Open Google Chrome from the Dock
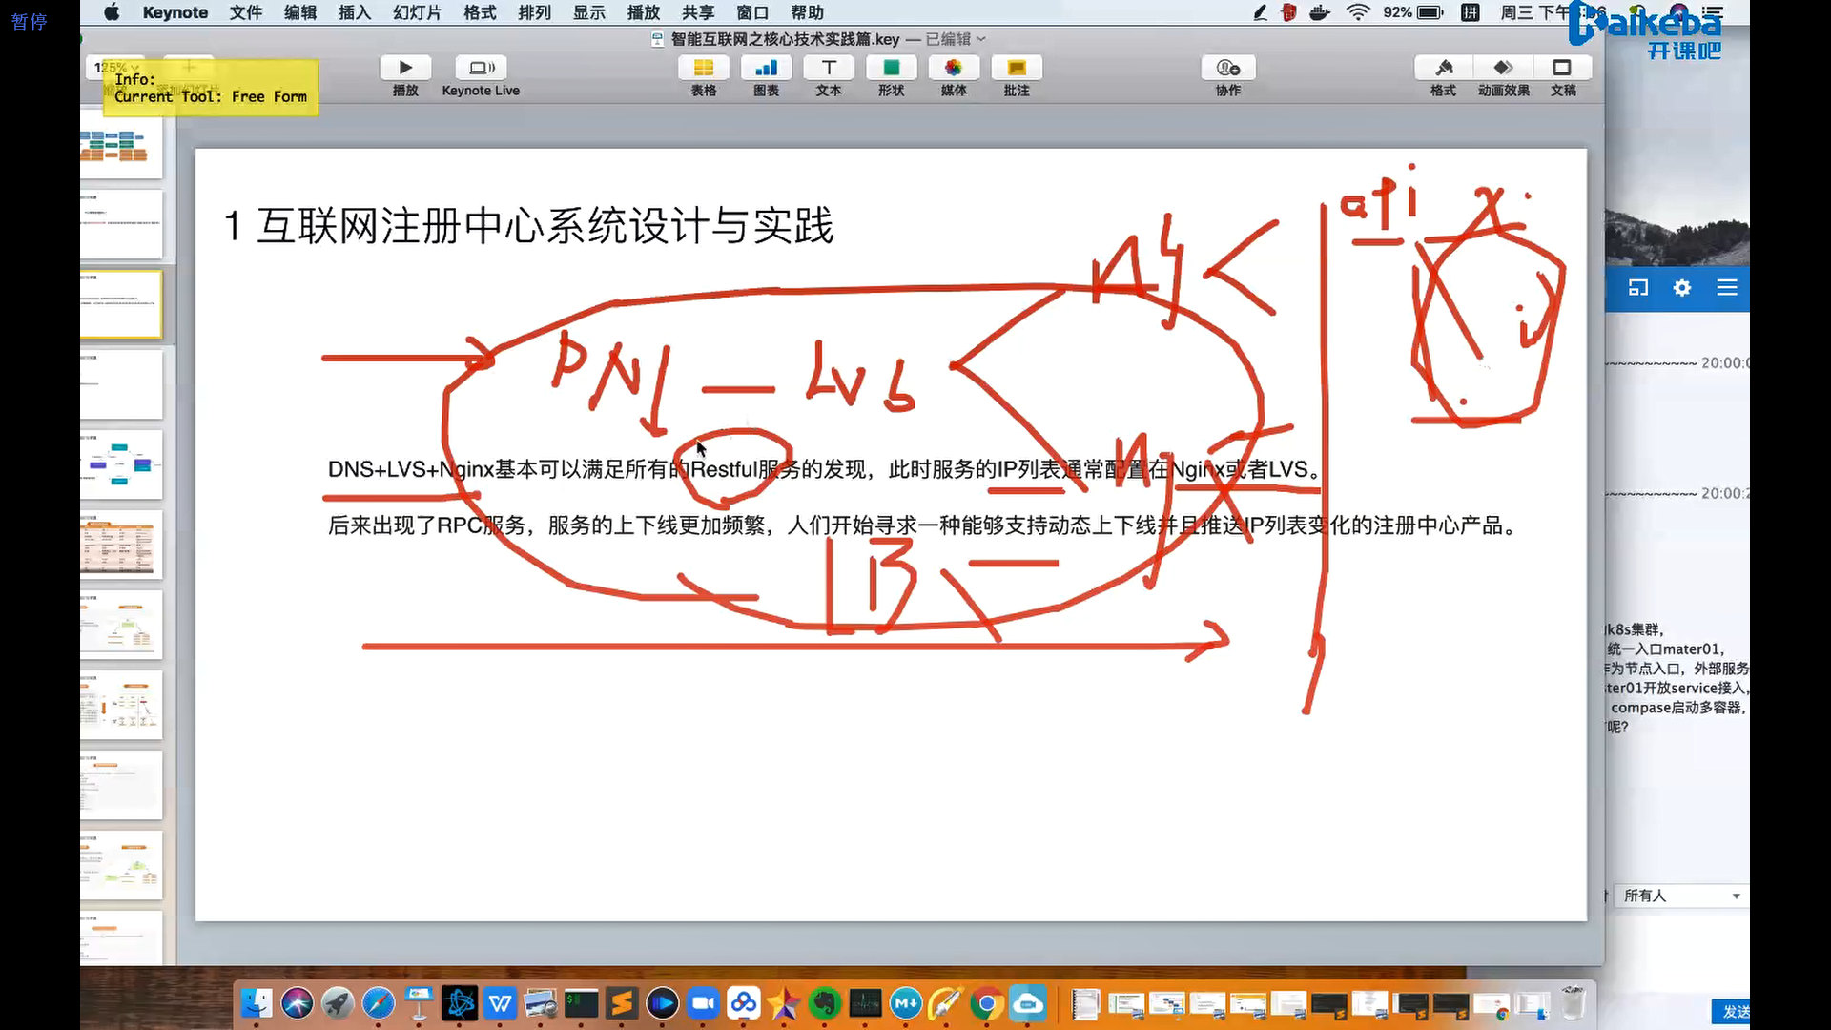The width and height of the screenshot is (1831, 1030). [987, 1003]
